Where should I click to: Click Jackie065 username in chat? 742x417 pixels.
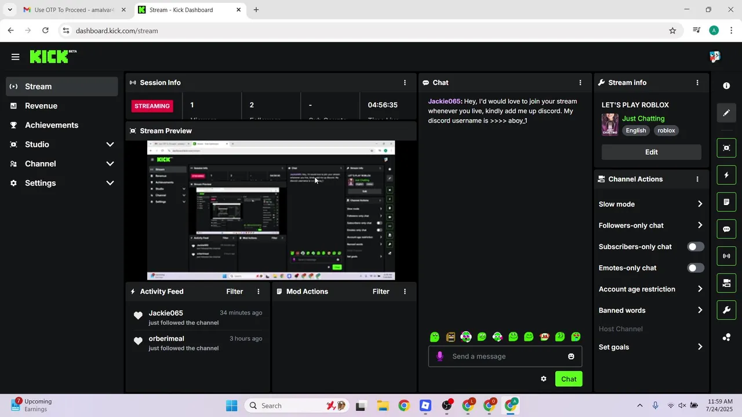click(444, 101)
